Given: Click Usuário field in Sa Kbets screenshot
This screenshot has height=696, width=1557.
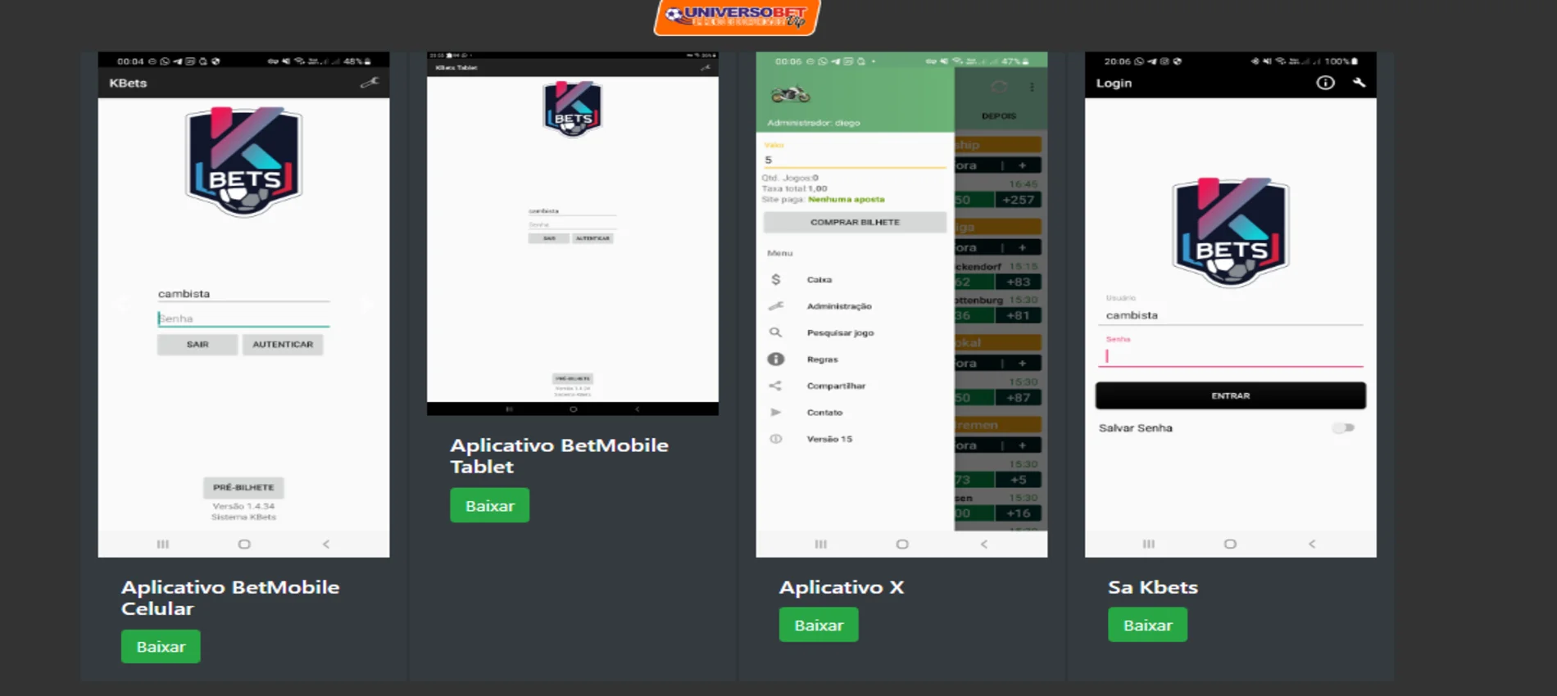Looking at the screenshot, I should 1230,314.
